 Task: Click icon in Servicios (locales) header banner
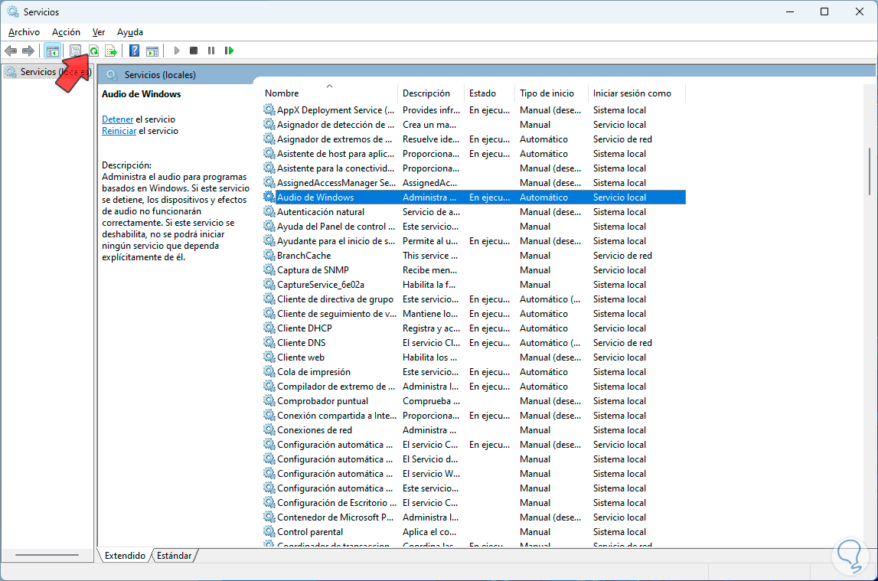[112, 75]
